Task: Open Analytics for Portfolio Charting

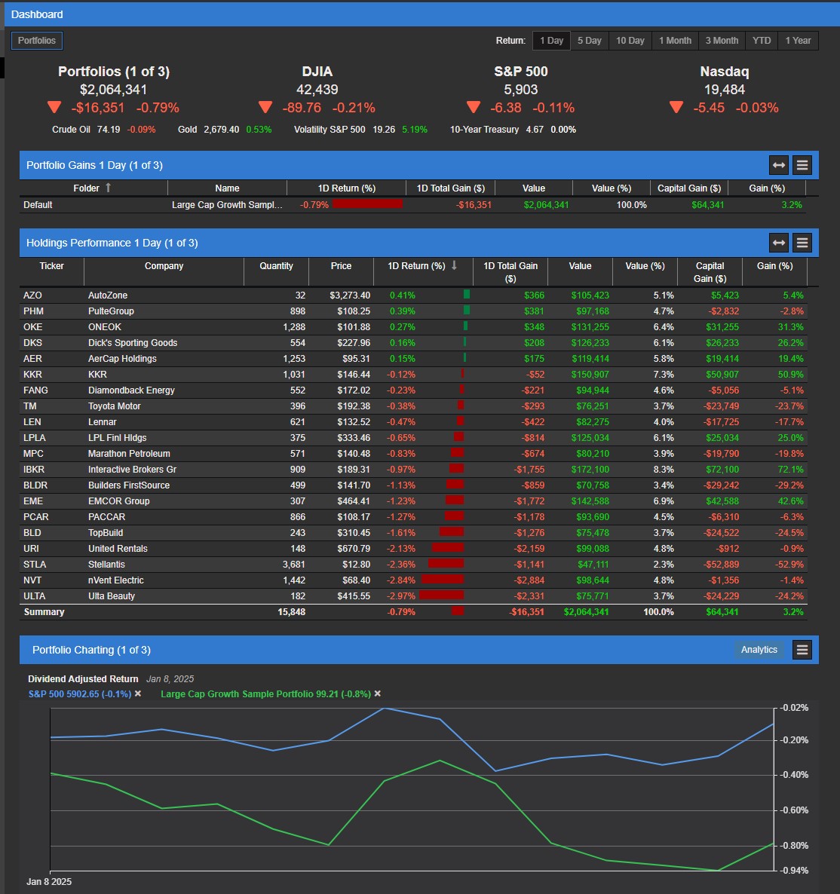Action: click(x=759, y=649)
